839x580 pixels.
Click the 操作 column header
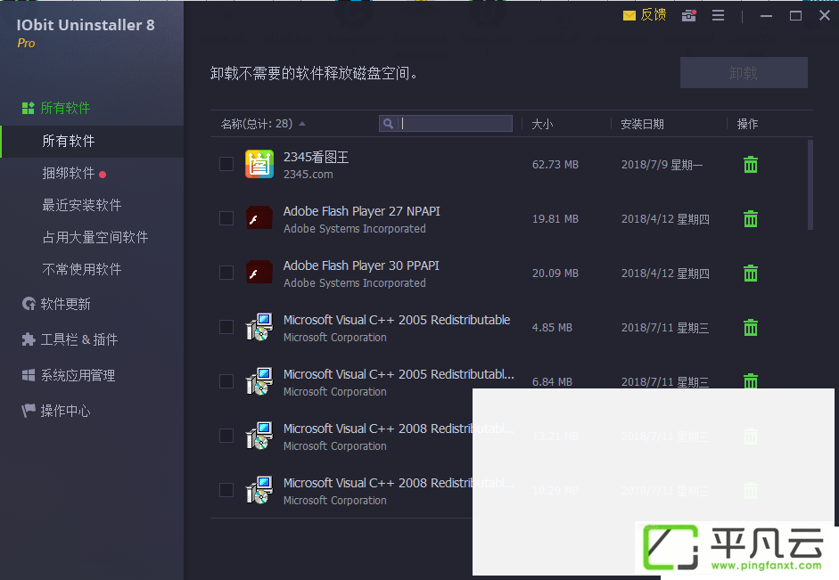[x=747, y=124]
